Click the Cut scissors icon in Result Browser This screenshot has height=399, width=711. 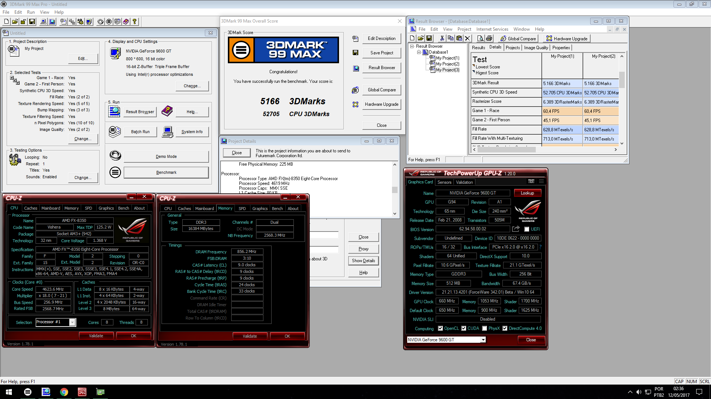[442, 38]
